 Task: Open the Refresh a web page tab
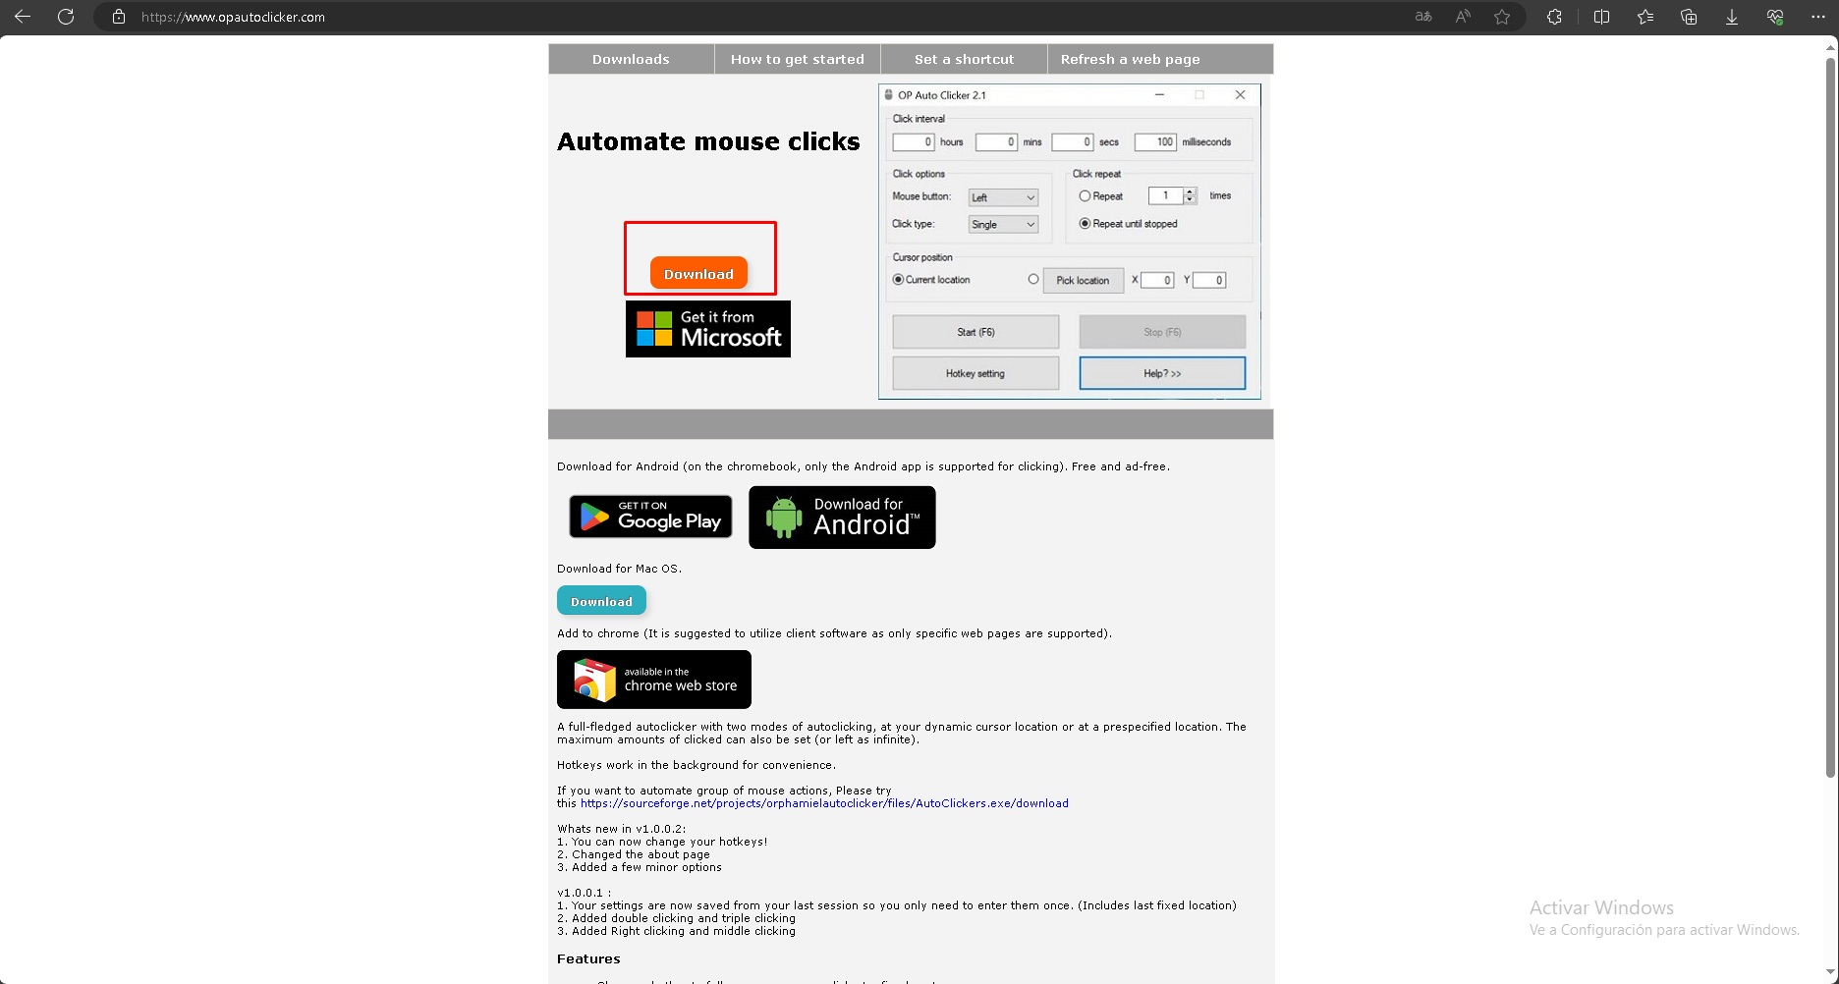pyautogui.click(x=1130, y=59)
